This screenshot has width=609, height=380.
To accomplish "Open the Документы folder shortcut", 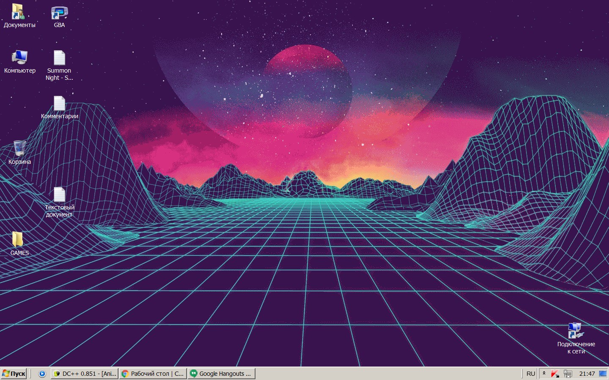I will click(x=19, y=16).
